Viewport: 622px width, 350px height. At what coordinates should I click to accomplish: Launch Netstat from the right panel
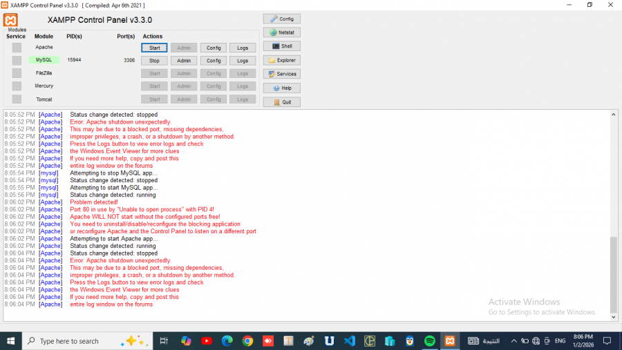click(281, 32)
